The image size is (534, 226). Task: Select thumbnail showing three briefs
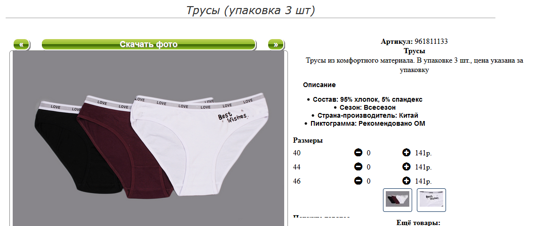pos(398,200)
